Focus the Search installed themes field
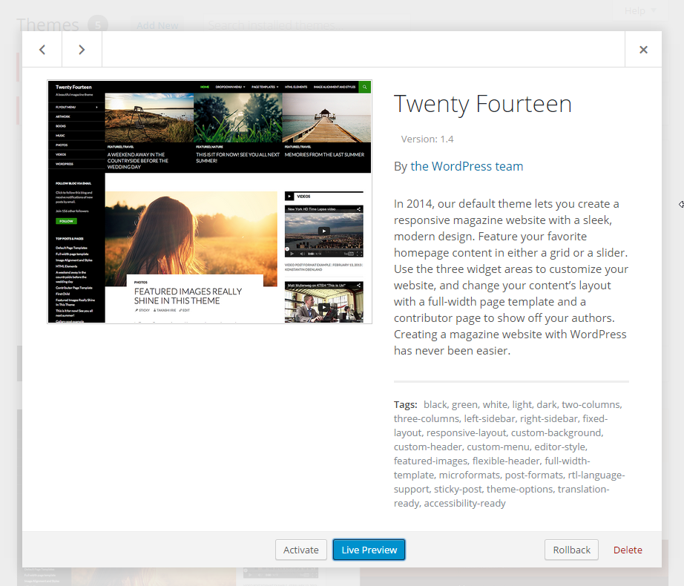 [x=304, y=25]
